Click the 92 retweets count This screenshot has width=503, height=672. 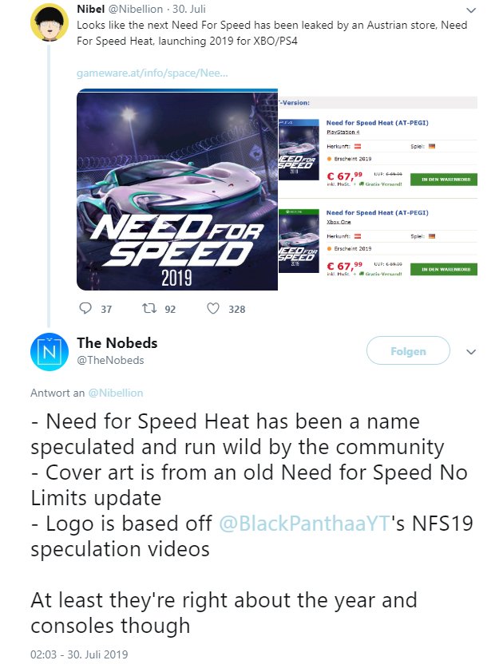(170, 310)
